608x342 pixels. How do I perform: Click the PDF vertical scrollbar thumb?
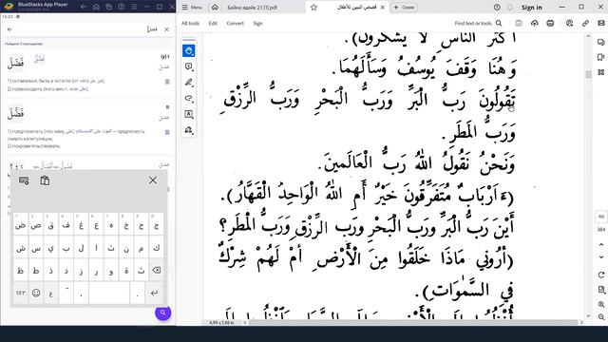coord(588,74)
